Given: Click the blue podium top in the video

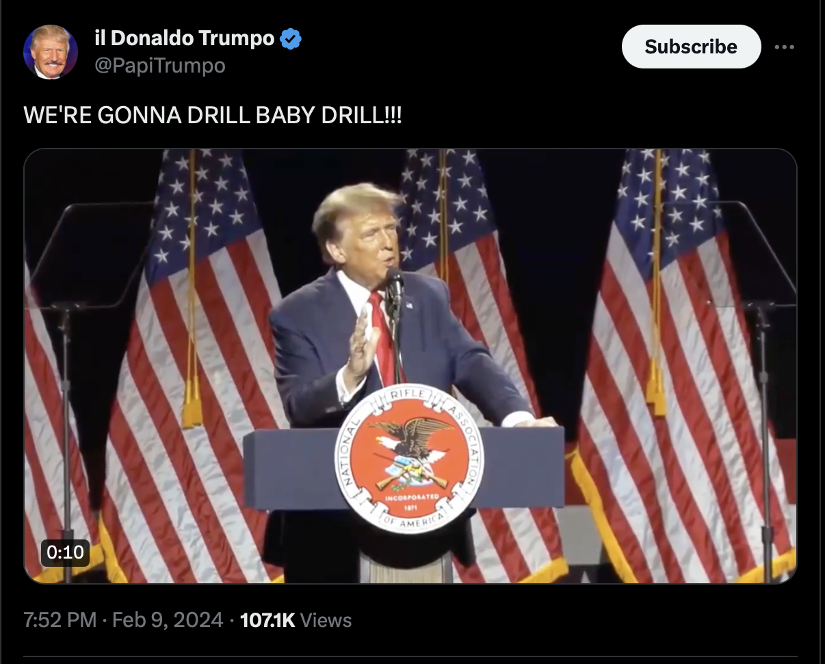Looking at the screenshot, I should pos(404,468).
